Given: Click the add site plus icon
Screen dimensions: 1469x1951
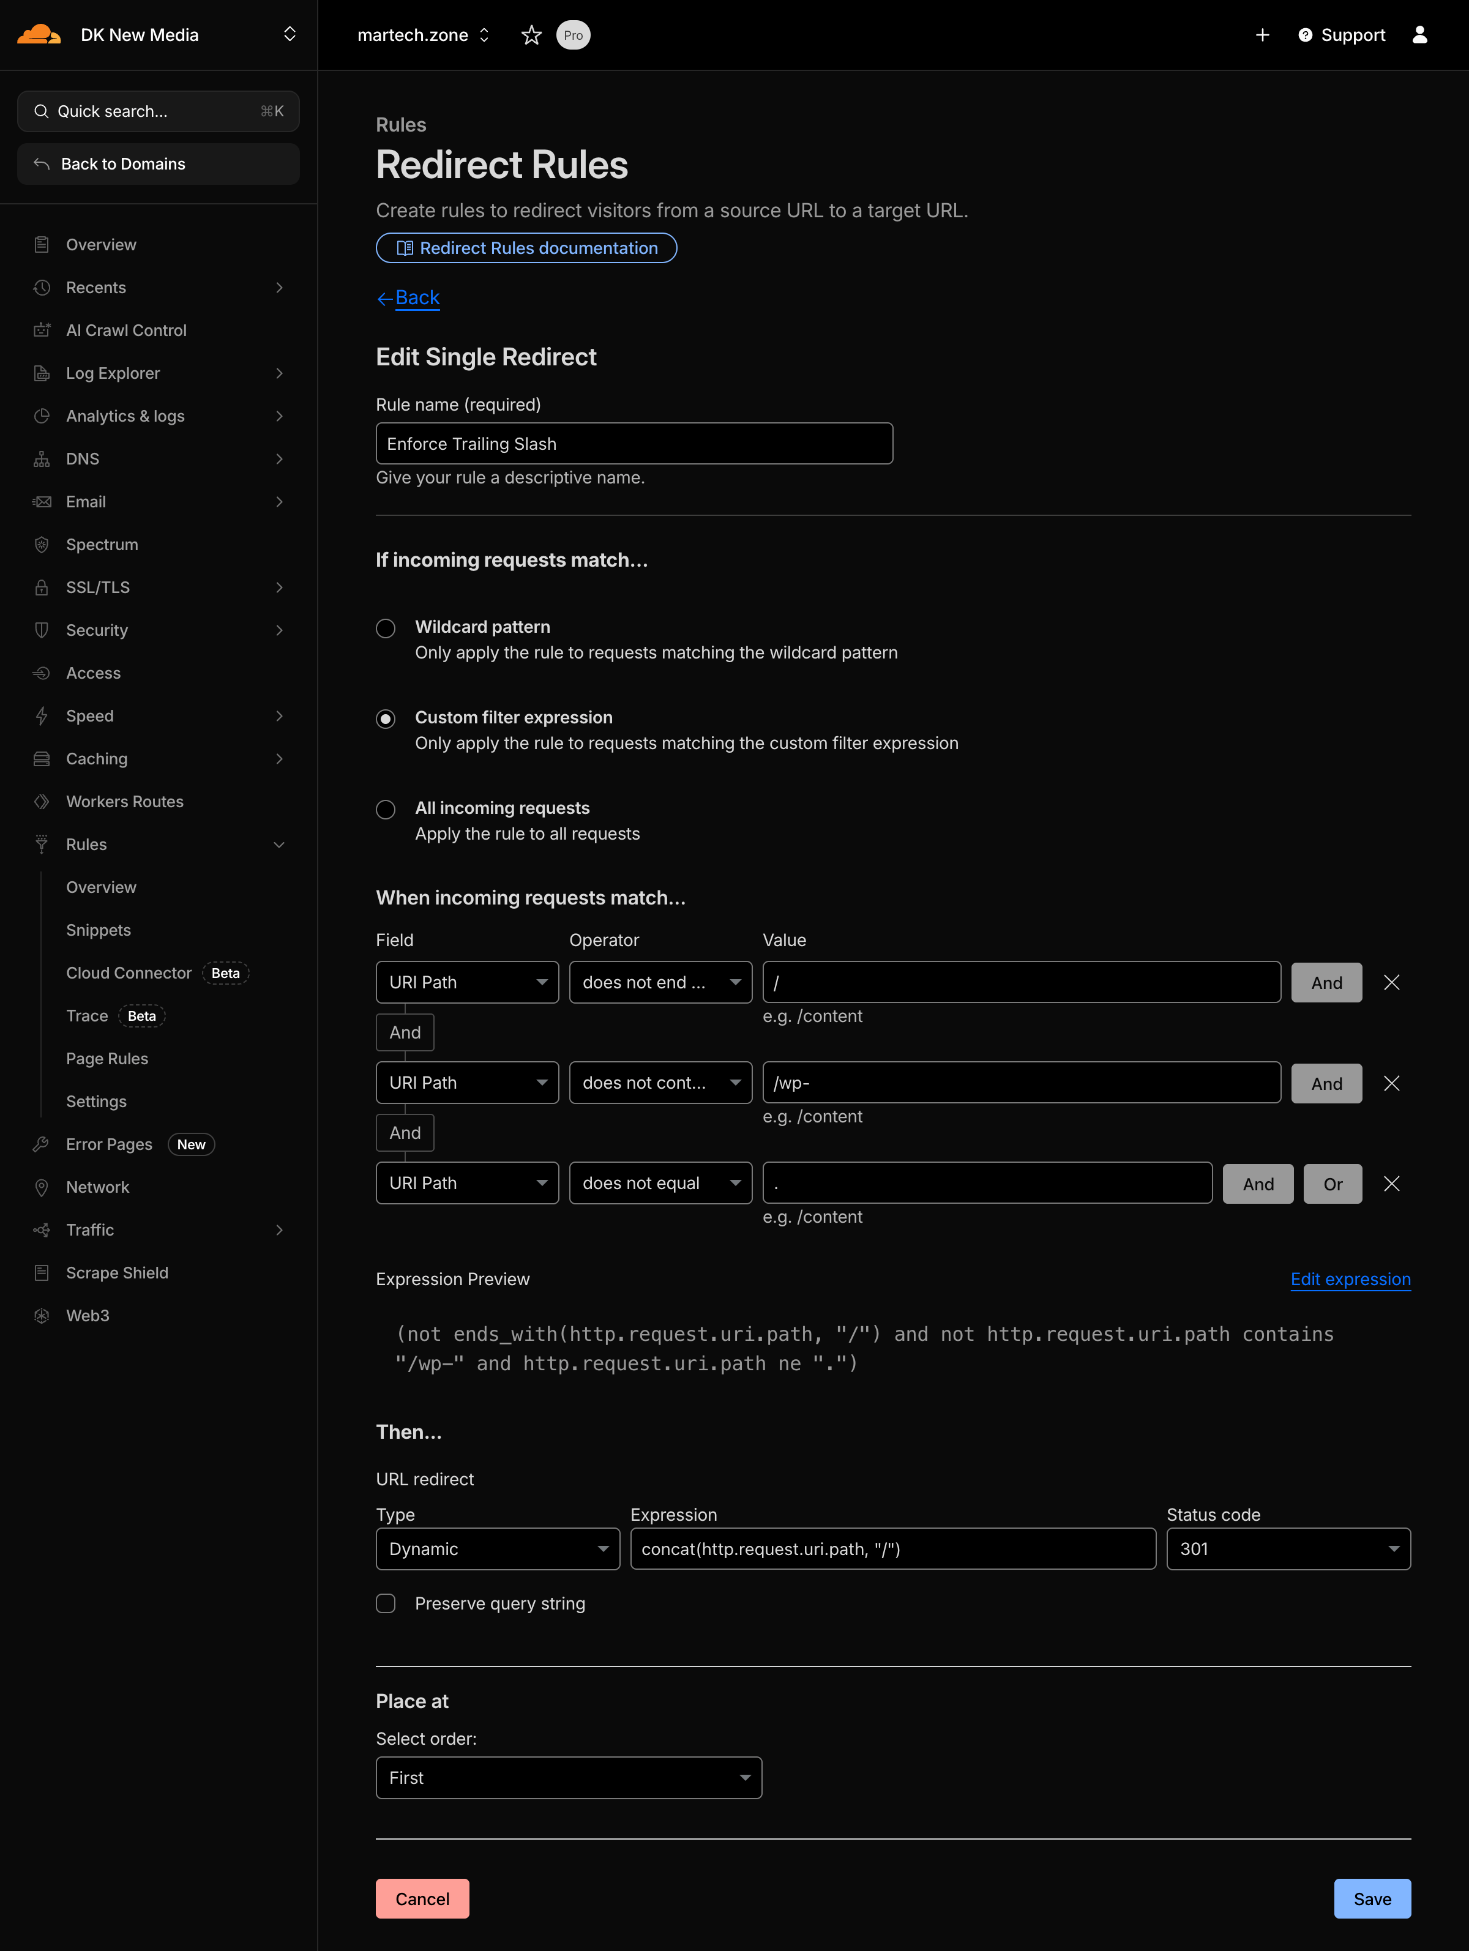Looking at the screenshot, I should pos(1263,35).
